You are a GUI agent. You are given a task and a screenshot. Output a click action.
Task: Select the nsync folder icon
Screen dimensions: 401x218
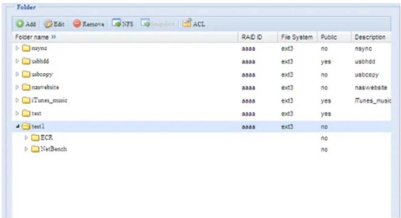click(x=25, y=48)
